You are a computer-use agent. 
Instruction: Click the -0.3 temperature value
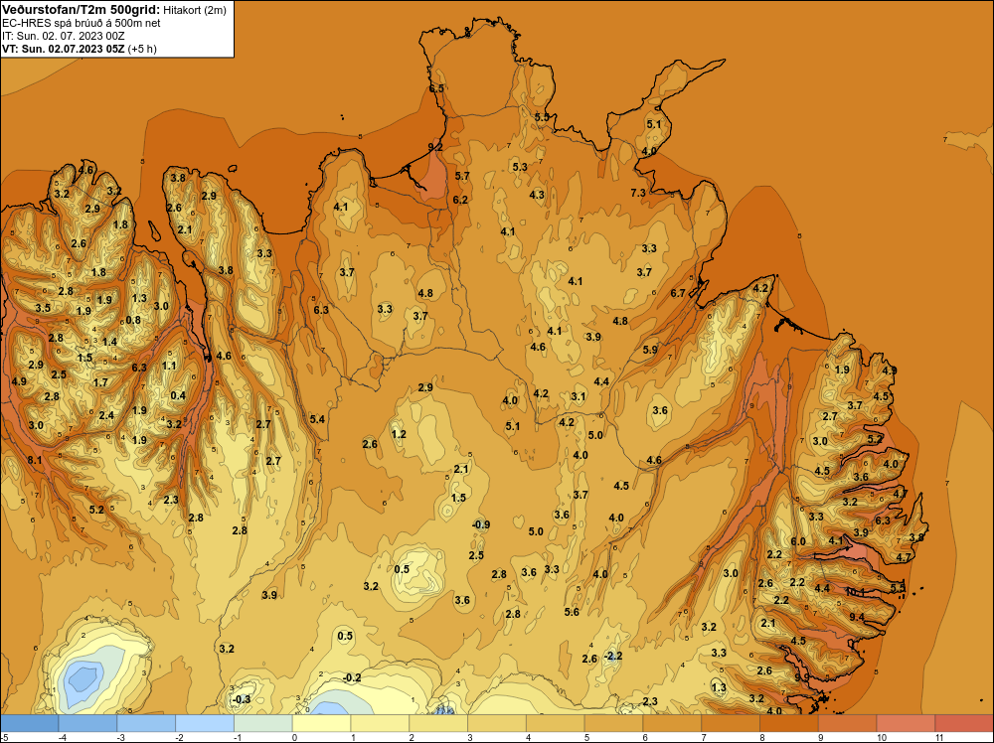(242, 699)
